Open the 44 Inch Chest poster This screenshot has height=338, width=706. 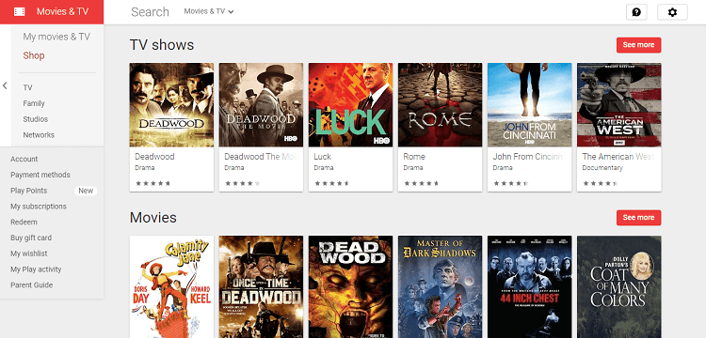point(529,286)
